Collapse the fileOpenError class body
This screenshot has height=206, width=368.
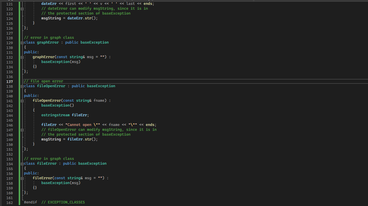click(22, 86)
